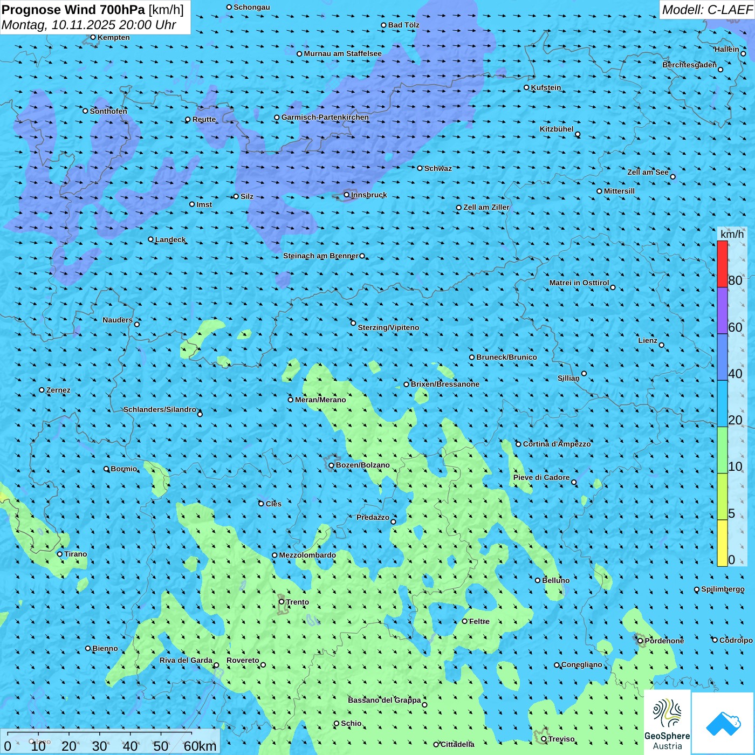
Task: Click the date 'Montag, 10.11.2025 20:00 Uhr'
Action: coord(89,25)
